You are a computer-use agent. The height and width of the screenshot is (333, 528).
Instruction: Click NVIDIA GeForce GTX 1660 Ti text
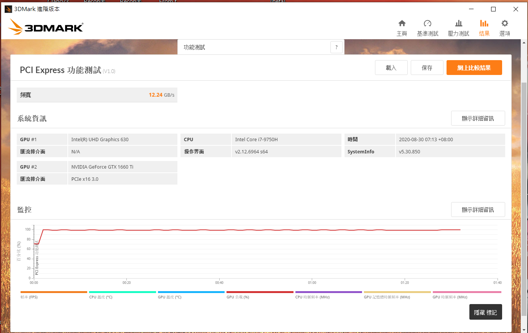point(102,167)
